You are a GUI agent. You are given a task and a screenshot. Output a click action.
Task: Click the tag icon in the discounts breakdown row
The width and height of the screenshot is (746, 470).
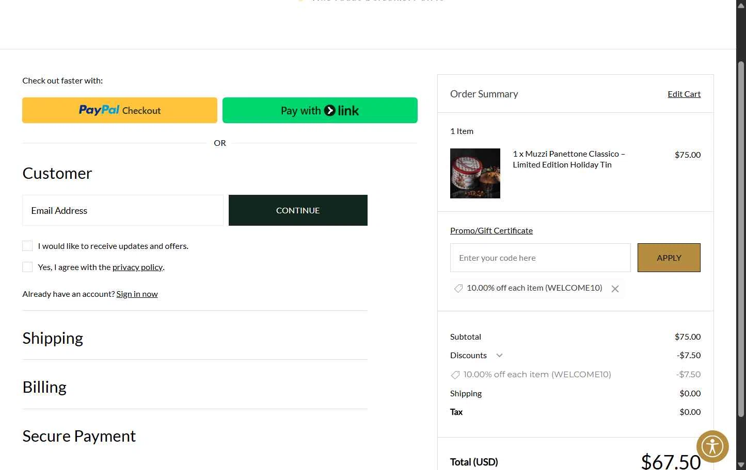click(x=455, y=375)
